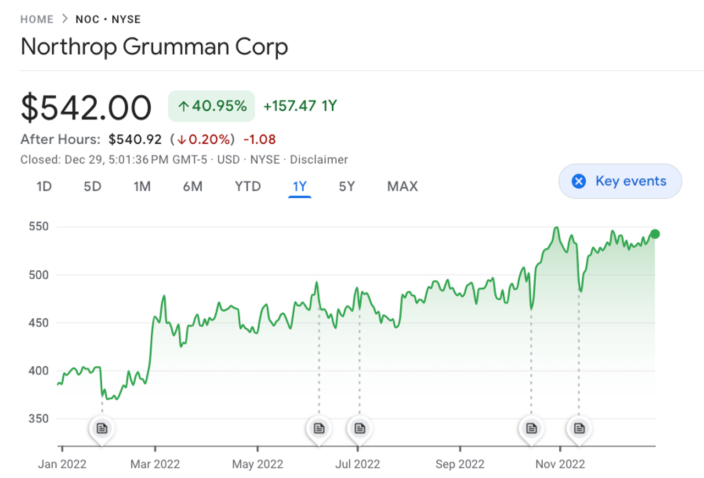Click the Northrop Grumman Corp heading
Screen dimensions: 704x478
[x=154, y=47]
